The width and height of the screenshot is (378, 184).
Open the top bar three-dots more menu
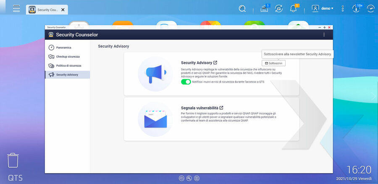(x=343, y=8)
